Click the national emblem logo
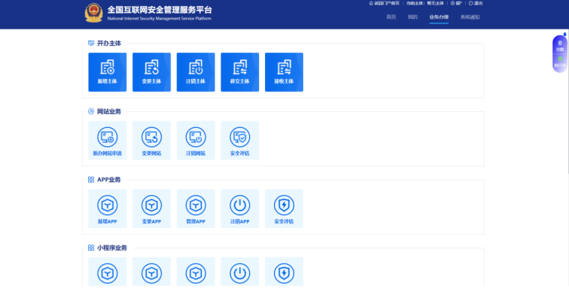The width and height of the screenshot is (569, 295). coord(93,13)
